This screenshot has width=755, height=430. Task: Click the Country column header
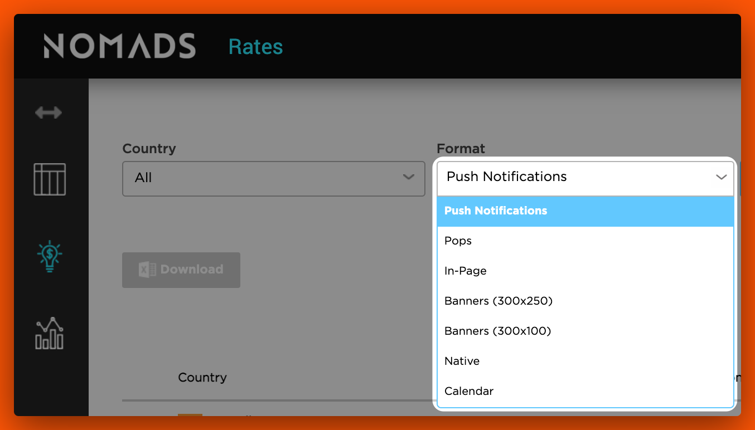[202, 378]
